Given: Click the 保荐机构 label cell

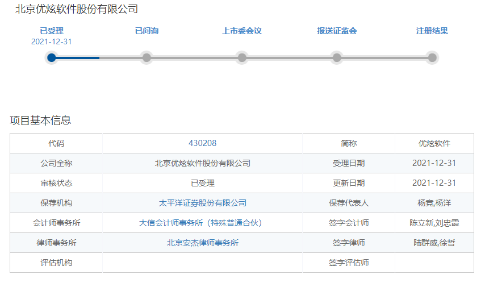Looking at the screenshot, I should coord(56,203).
